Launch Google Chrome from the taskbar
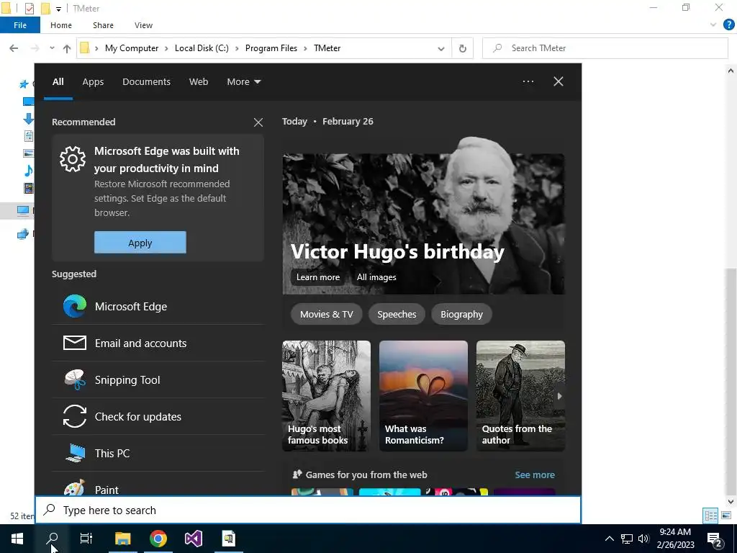This screenshot has width=737, height=553. [x=158, y=539]
